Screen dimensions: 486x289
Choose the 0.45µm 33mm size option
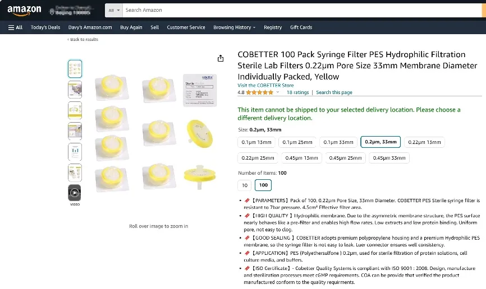[x=389, y=158]
